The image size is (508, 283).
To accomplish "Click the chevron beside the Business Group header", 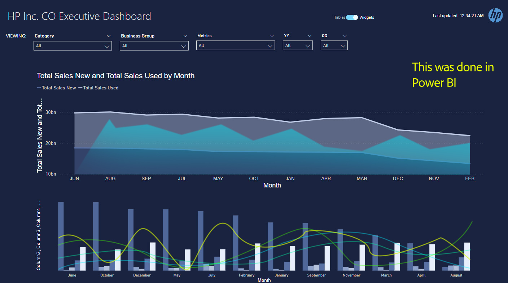I will (185, 36).
